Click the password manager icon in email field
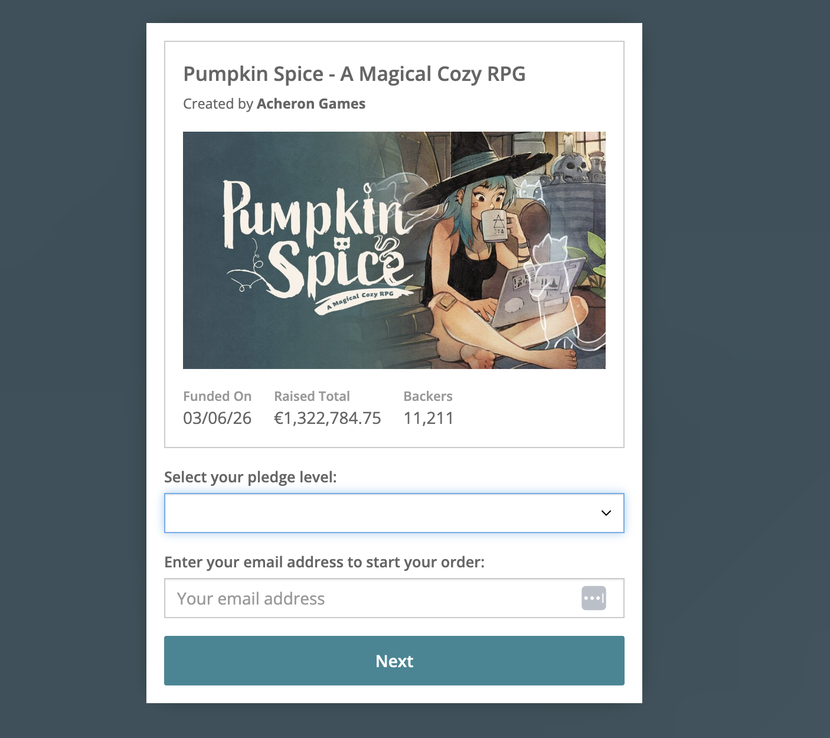 pos(593,598)
